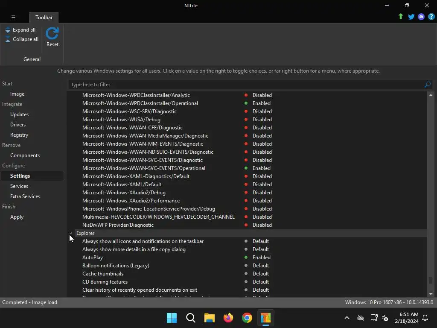This screenshot has height=328, width=437.
Task: Toggle WUSA/Debug Disabled value
Action: click(262, 120)
